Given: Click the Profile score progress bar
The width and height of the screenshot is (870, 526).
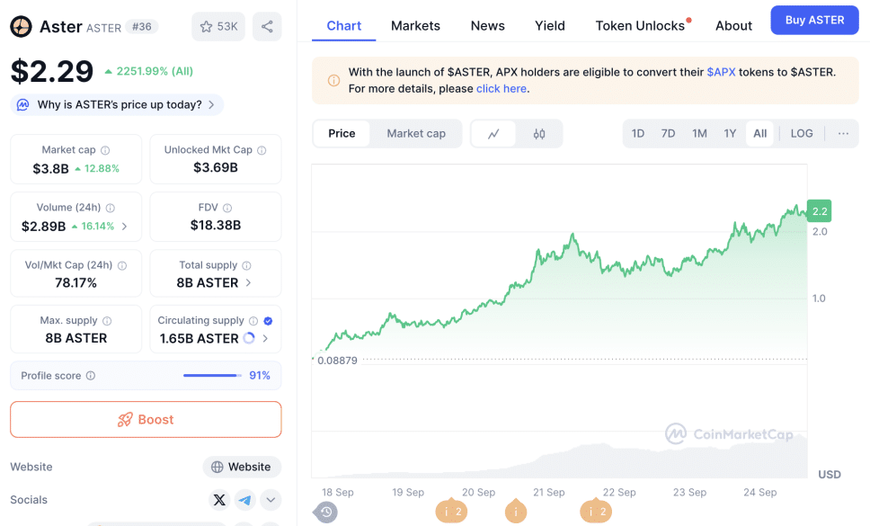Looking at the screenshot, I should tap(212, 376).
